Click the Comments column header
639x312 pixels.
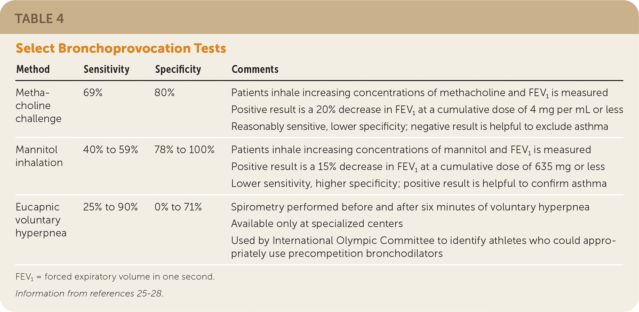255,69
